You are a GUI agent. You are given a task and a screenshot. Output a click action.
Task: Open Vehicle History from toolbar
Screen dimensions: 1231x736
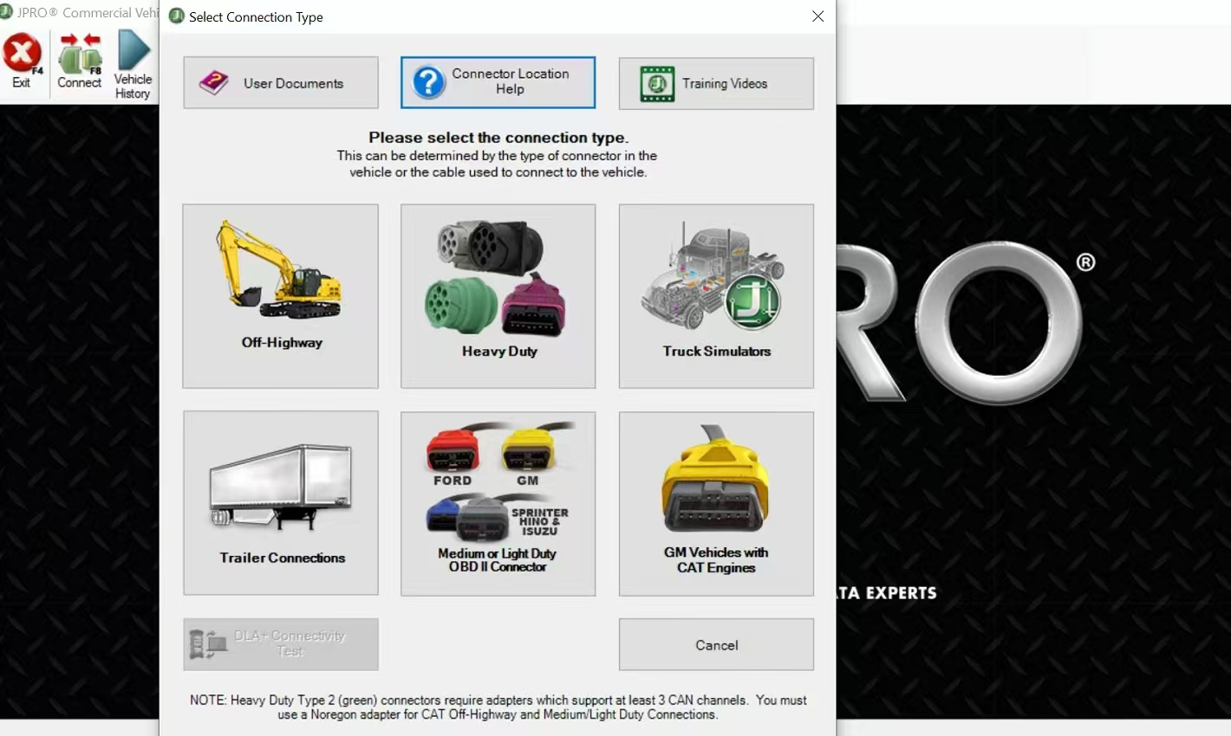[x=133, y=64]
